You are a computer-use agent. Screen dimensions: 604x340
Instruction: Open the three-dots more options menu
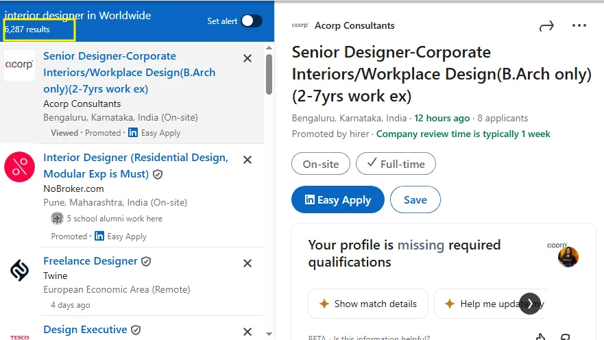coord(579,26)
